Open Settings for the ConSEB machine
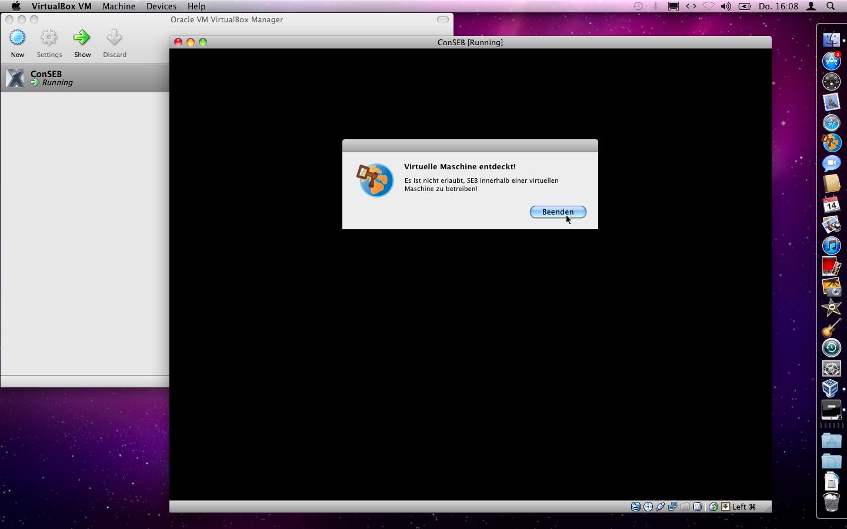 click(49, 41)
